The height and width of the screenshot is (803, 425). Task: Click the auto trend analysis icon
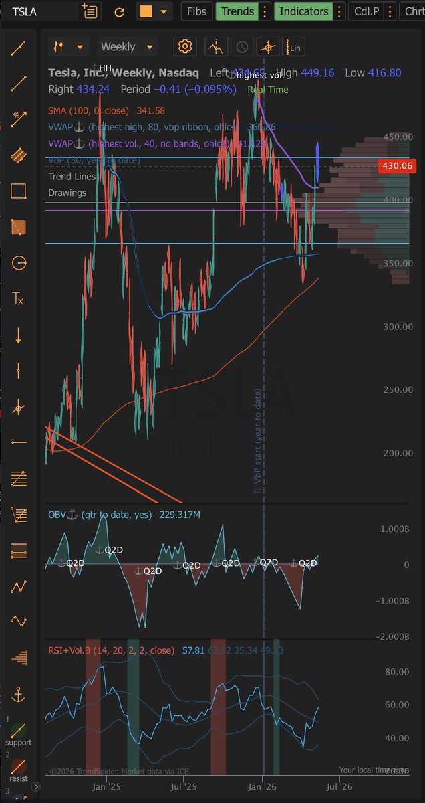215,47
